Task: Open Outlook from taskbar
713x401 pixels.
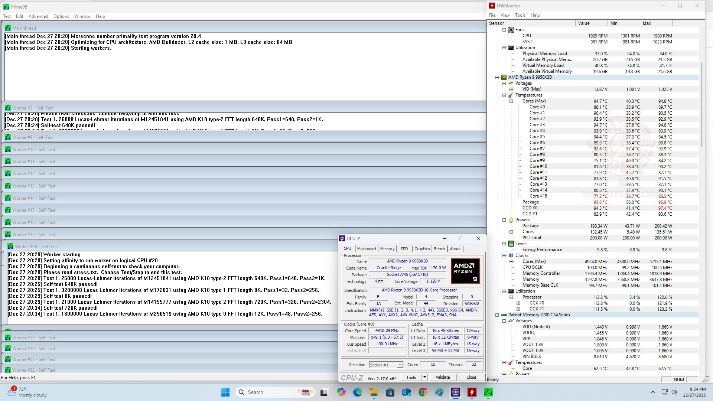Action: [406, 392]
